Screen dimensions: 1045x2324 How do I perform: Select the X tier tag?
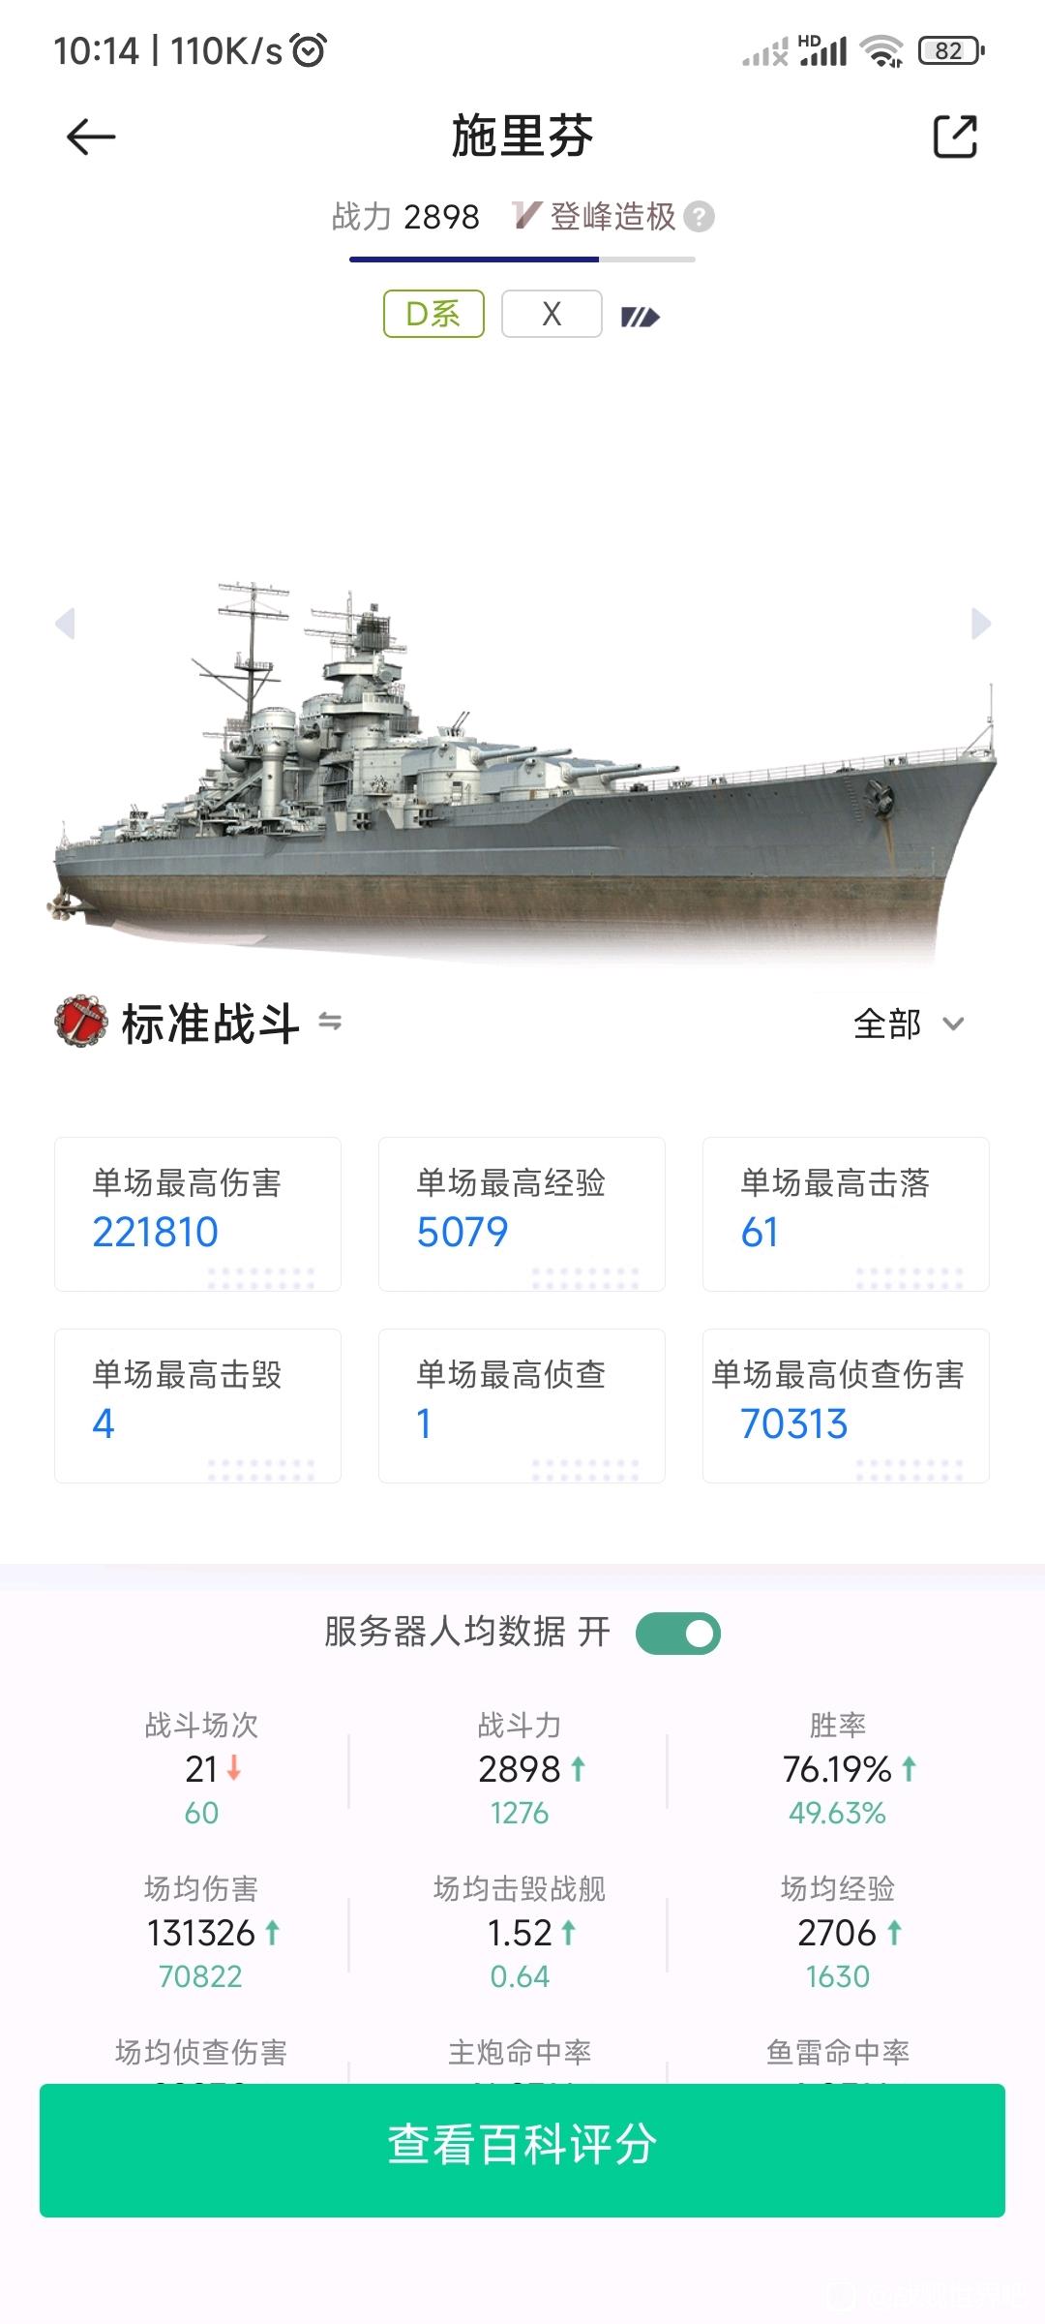(552, 314)
